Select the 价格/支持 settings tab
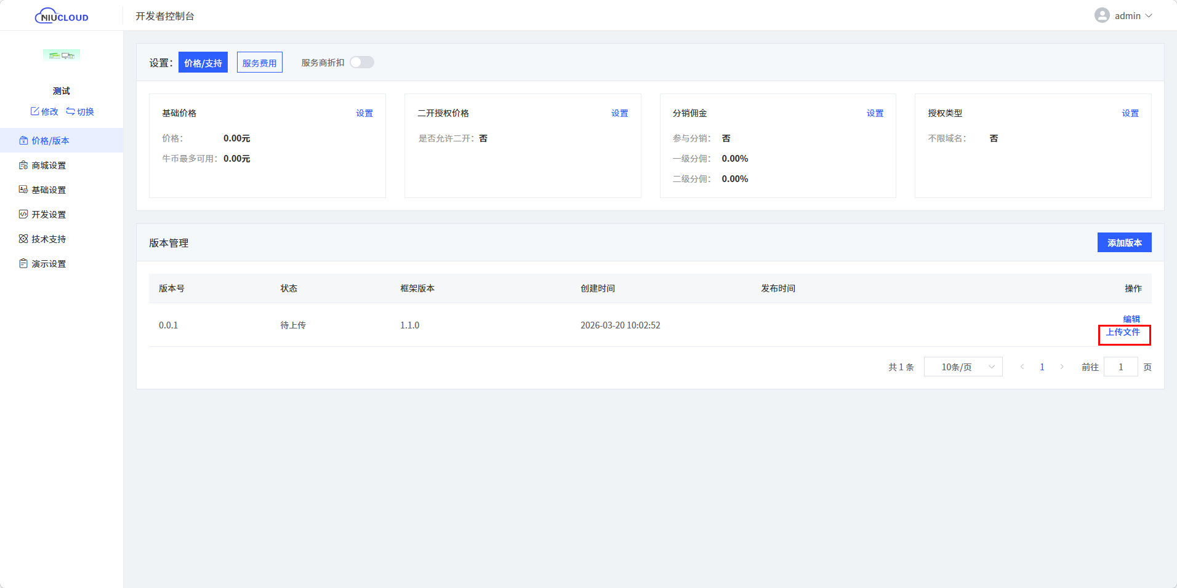The image size is (1177, 588). 203,63
